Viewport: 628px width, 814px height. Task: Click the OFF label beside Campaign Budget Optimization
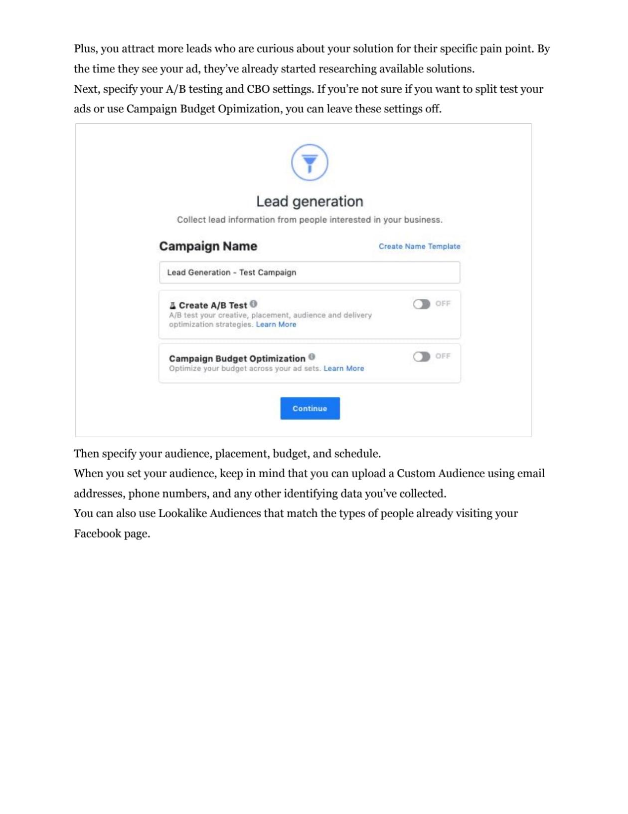[x=444, y=356]
